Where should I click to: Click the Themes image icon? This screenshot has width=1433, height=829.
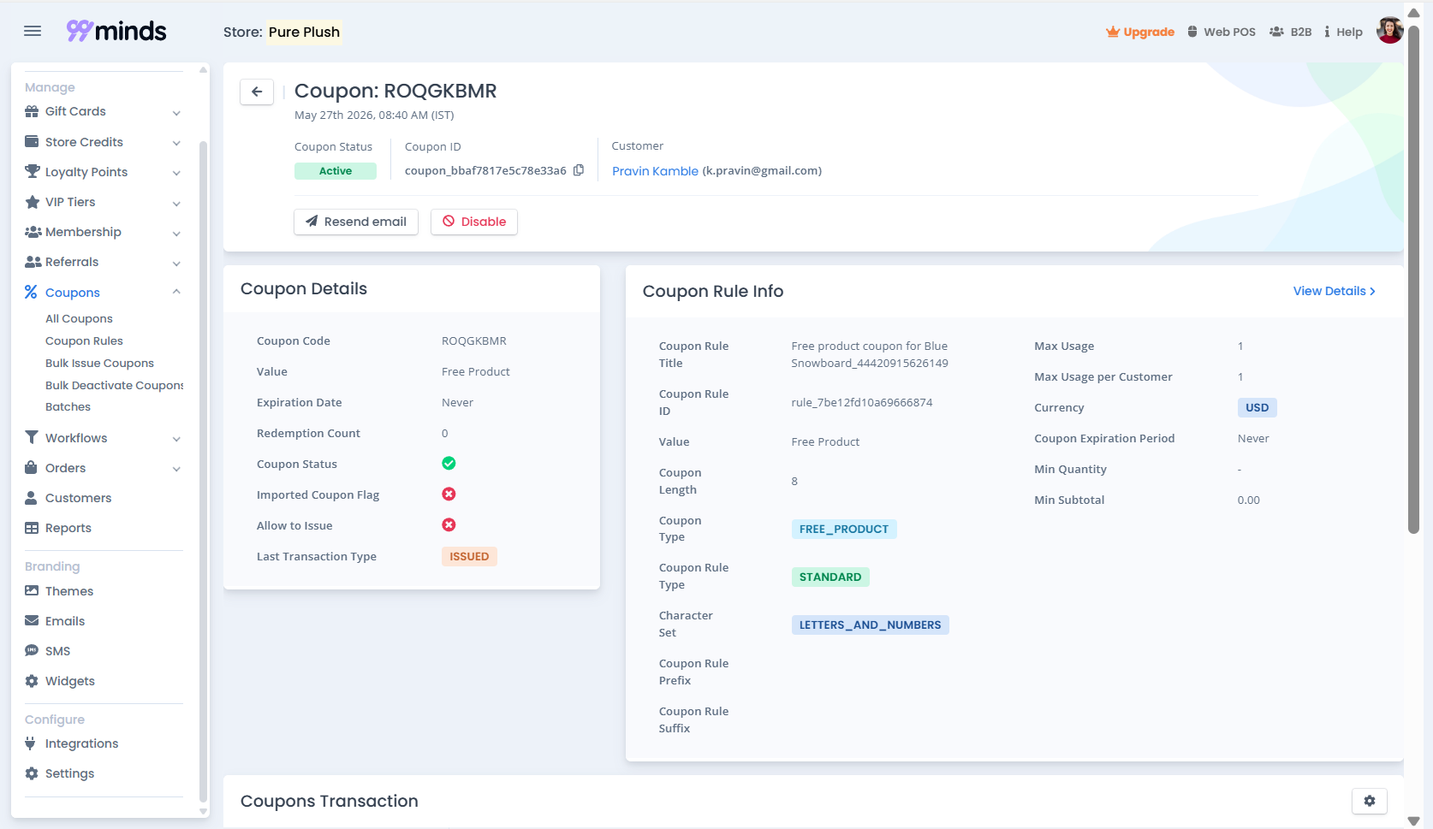pyautogui.click(x=32, y=590)
